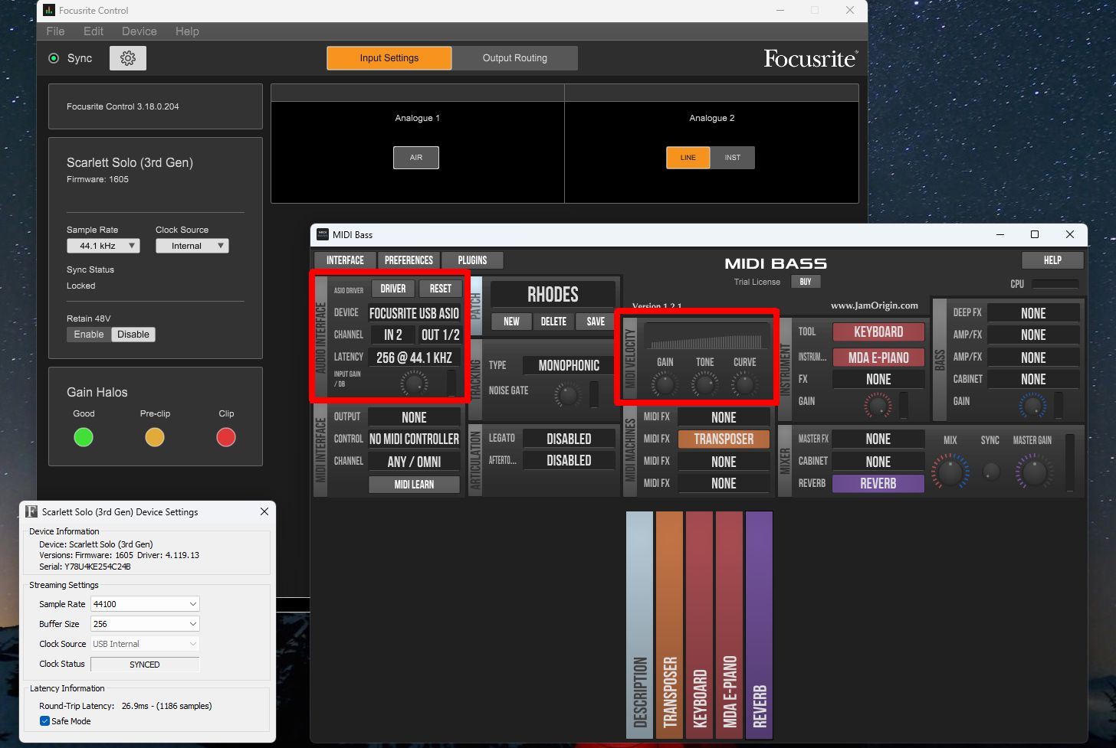Image resolution: width=1116 pixels, height=748 pixels.
Task: Open the Buffer Size 256 dropdown
Action: 145,624
